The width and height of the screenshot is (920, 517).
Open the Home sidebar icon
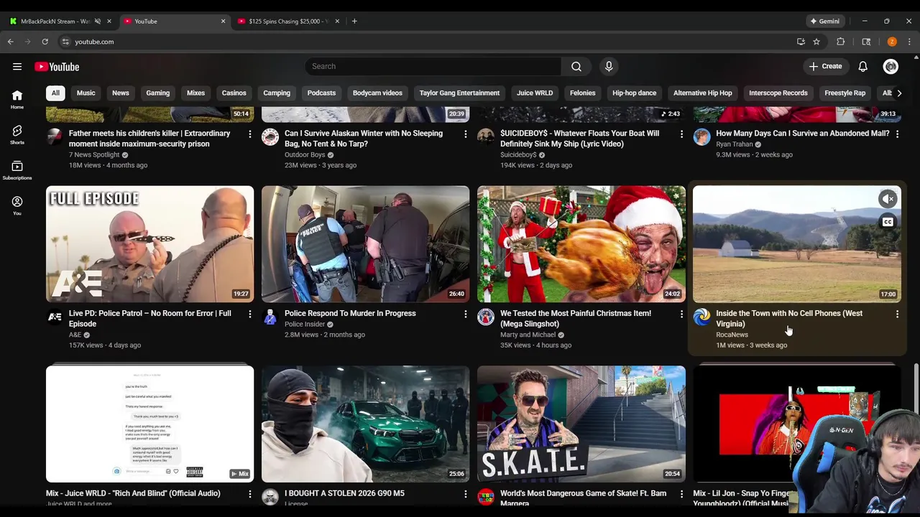tap(17, 99)
